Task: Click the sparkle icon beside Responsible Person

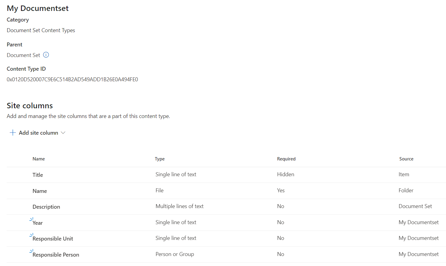Action: click(31, 251)
